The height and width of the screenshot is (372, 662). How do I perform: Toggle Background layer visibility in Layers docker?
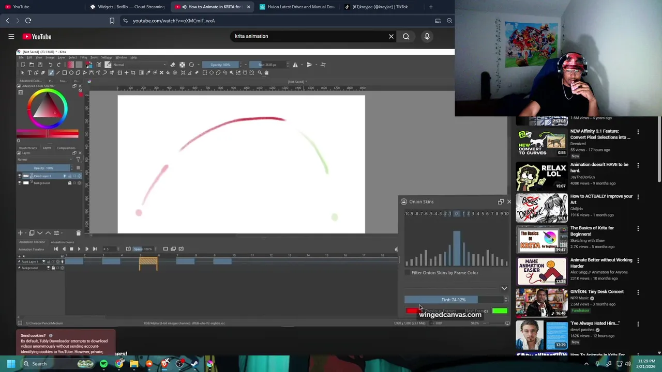pos(20,183)
